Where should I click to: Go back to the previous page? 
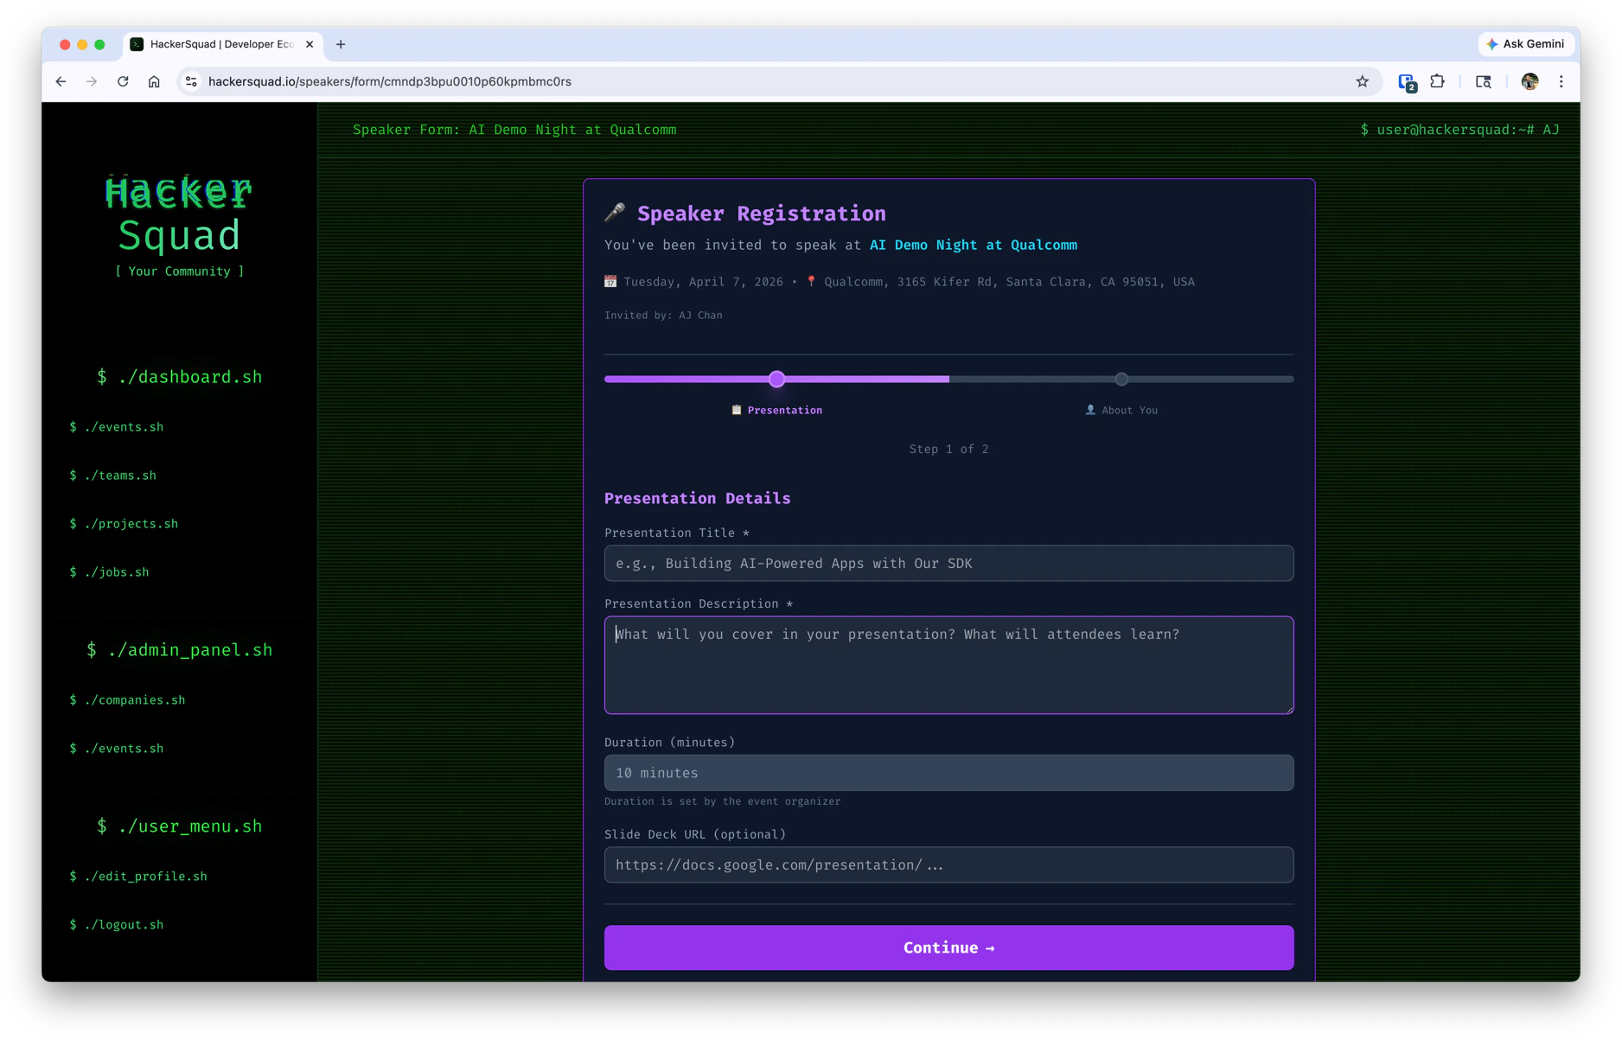(61, 81)
